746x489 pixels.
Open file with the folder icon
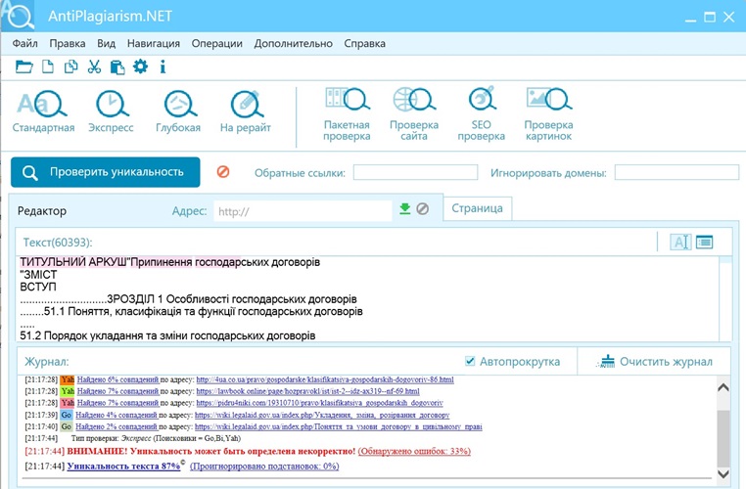(x=23, y=67)
